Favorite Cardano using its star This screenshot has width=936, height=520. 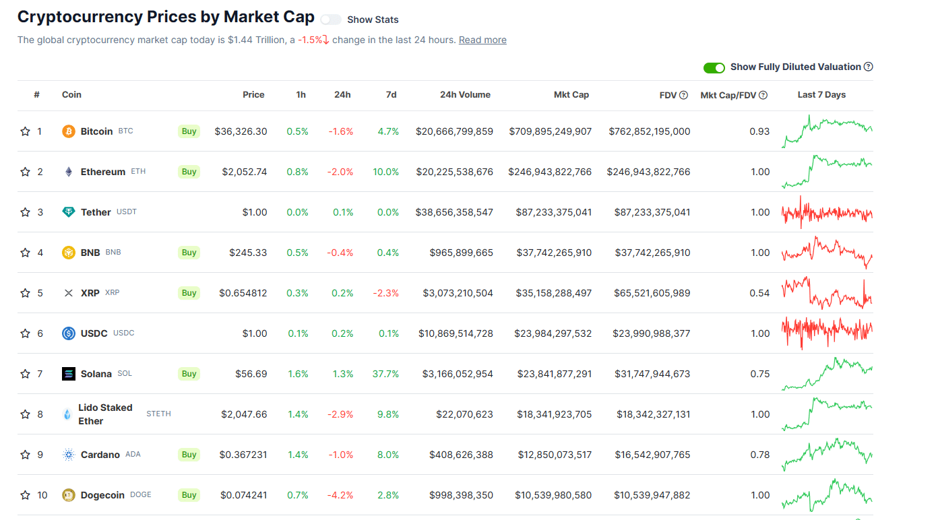[25, 455]
